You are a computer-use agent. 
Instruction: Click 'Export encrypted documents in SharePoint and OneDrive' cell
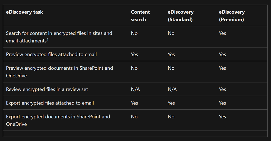(x=58, y=120)
